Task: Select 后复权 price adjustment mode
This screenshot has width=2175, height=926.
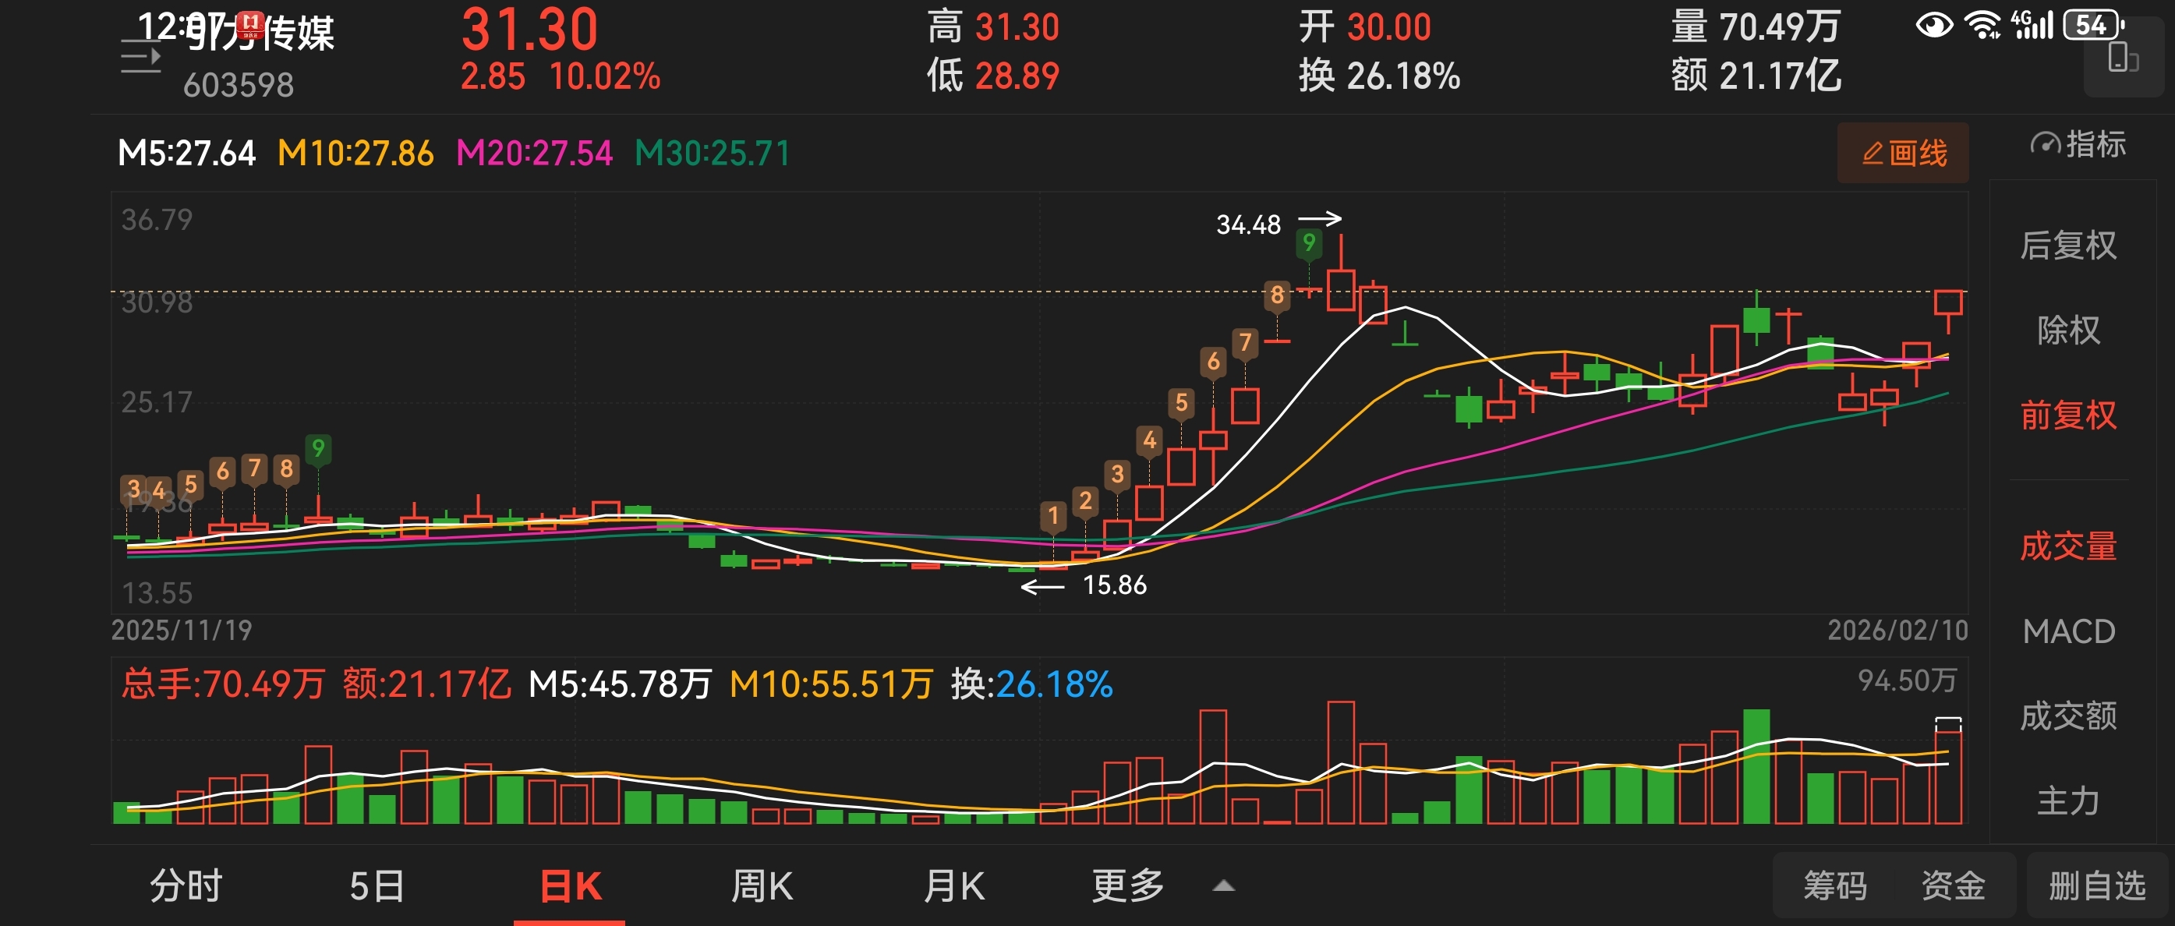Action: (x=2067, y=246)
